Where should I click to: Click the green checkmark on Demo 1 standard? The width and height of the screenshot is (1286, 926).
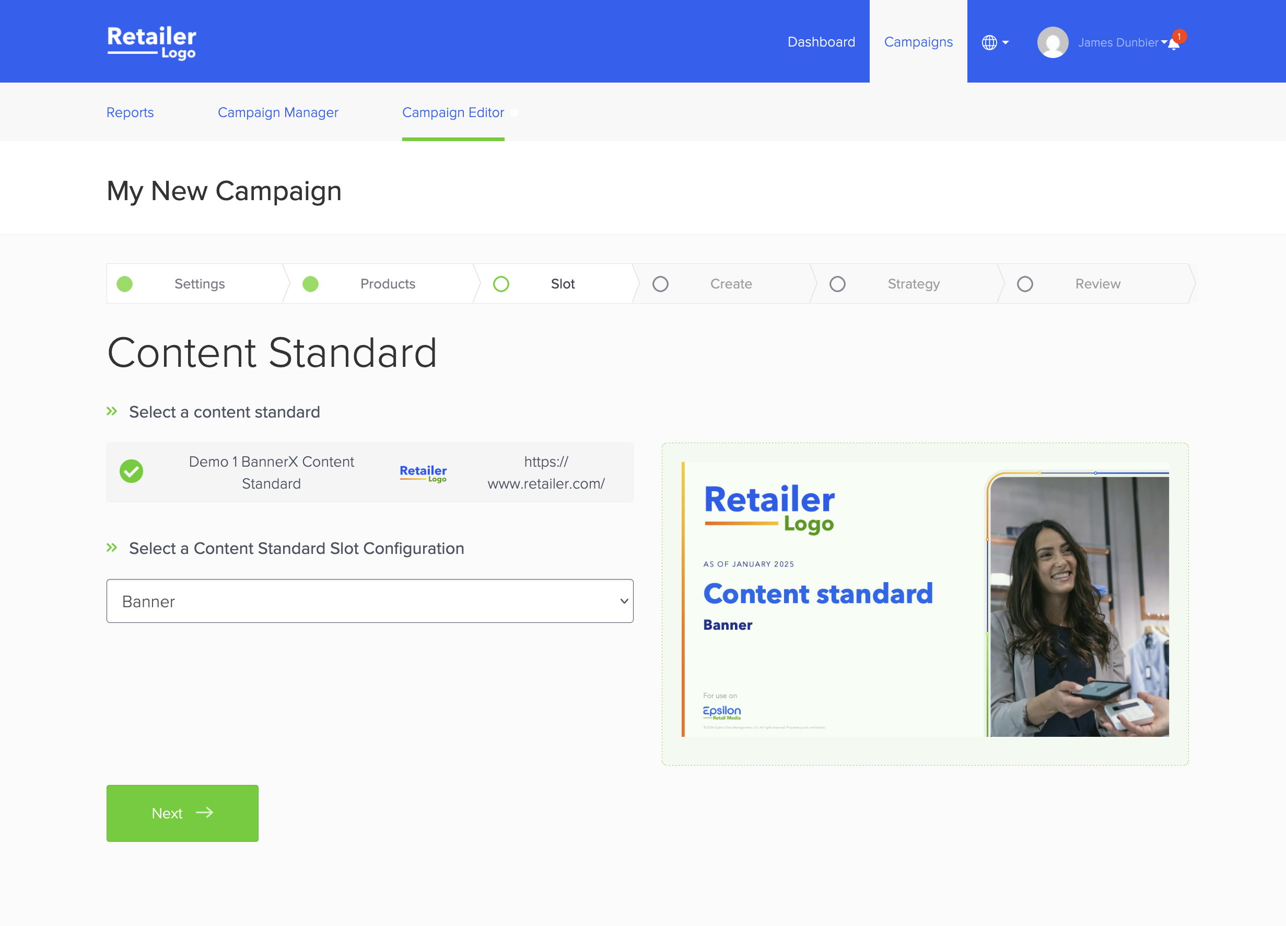coord(131,471)
